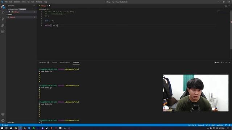Change language mode via JavaScript indicator

pos(220,125)
